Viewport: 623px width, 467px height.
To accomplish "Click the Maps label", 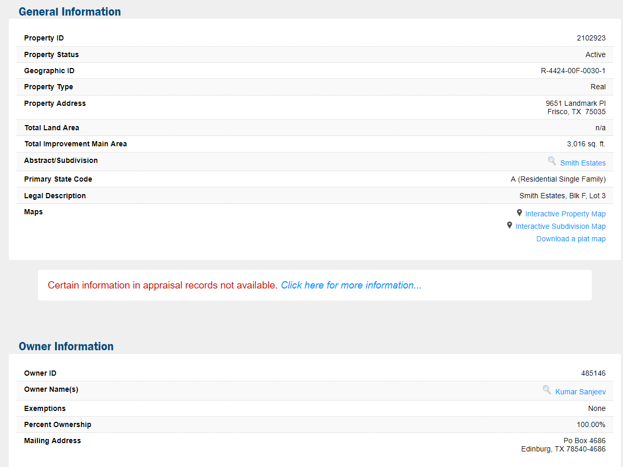I will [33, 212].
